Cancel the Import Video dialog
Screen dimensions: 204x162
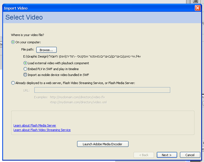tap(190, 155)
